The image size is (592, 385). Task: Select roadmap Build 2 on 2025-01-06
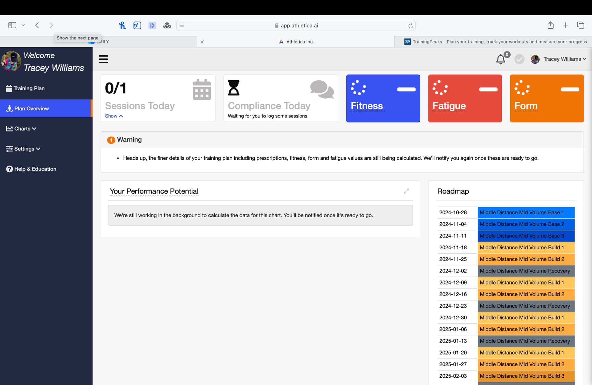click(506, 329)
